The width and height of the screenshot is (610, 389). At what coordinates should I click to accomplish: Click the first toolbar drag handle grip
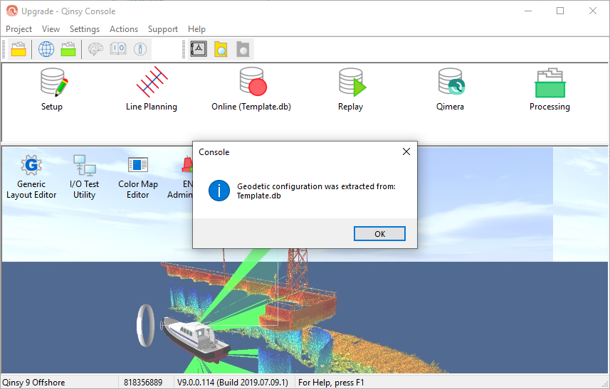tap(4, 49)
